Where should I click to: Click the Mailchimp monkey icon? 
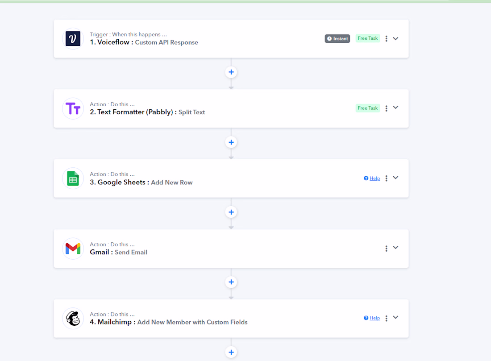click(73, 319)
